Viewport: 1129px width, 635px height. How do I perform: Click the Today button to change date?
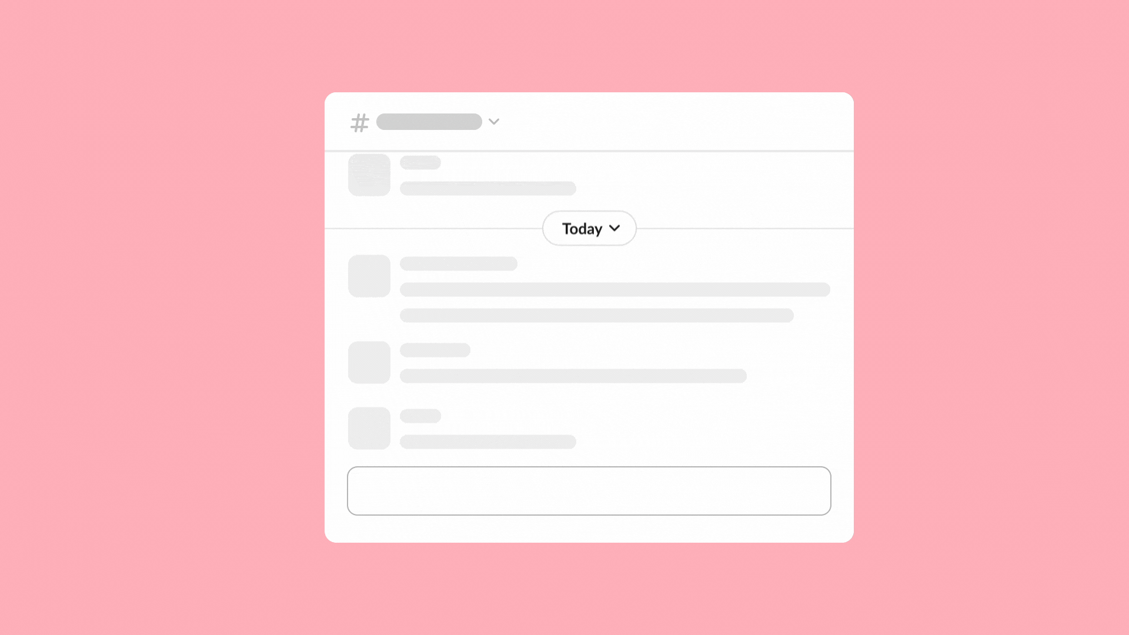tap(589, 228)
